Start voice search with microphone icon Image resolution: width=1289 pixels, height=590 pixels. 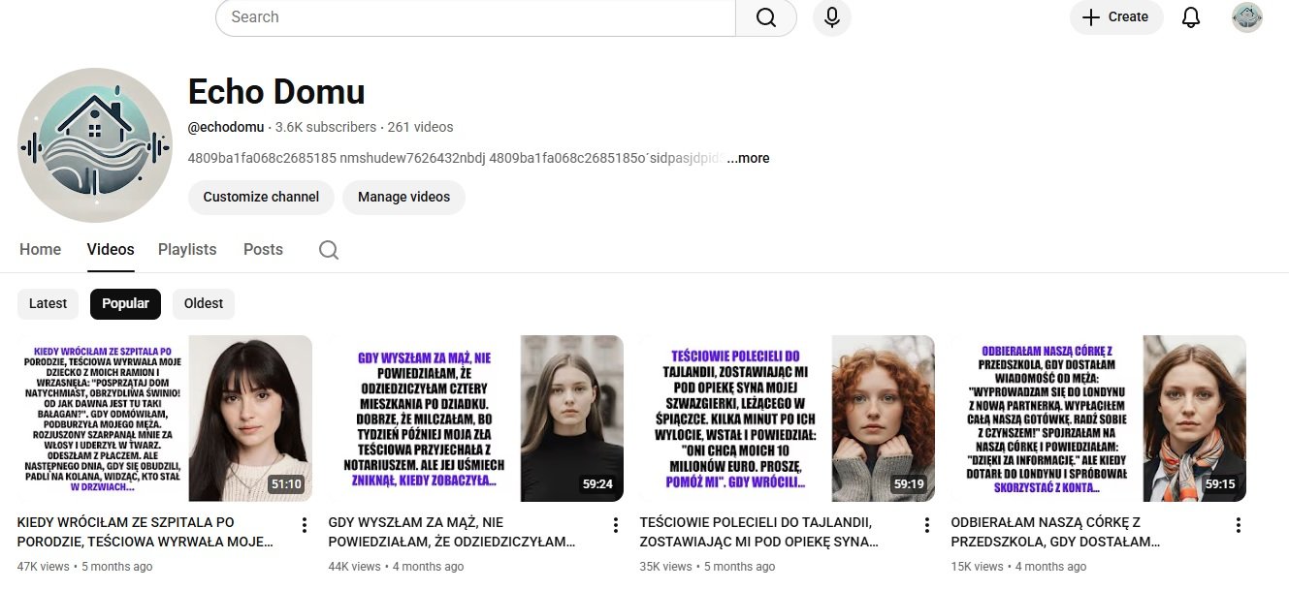point(832,17)
